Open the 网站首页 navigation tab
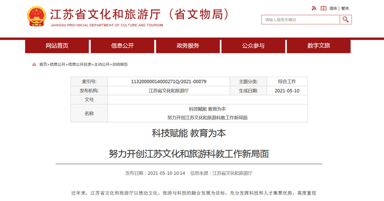This screenshot has width=384, height=201. pyautogui.click(x=57, y=46)
